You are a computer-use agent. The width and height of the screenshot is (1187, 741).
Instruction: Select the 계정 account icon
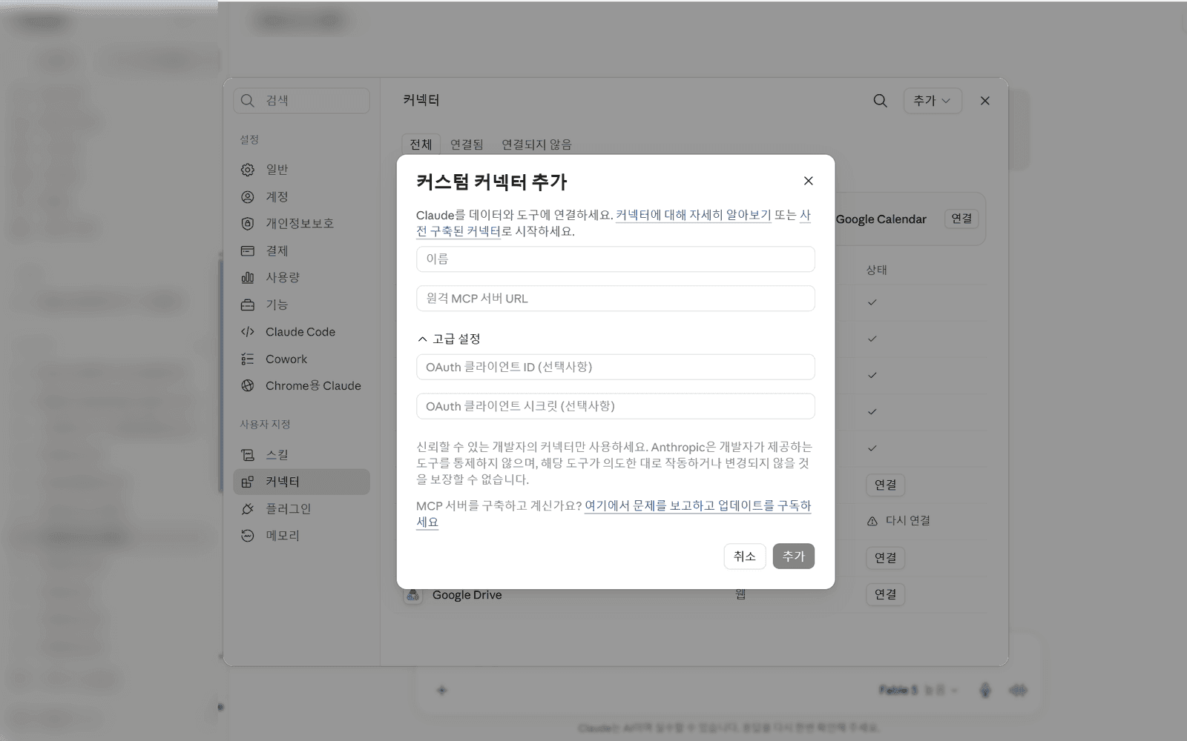248,197
